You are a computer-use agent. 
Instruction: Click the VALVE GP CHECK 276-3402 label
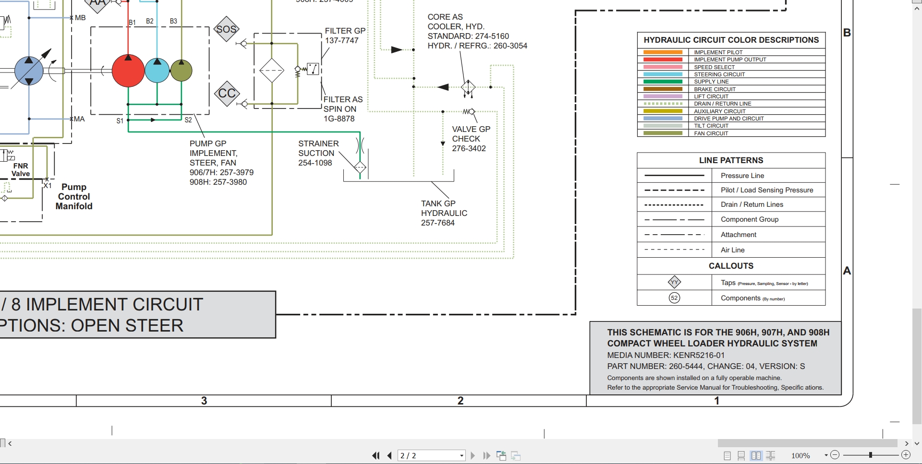(x=471, y=139)
